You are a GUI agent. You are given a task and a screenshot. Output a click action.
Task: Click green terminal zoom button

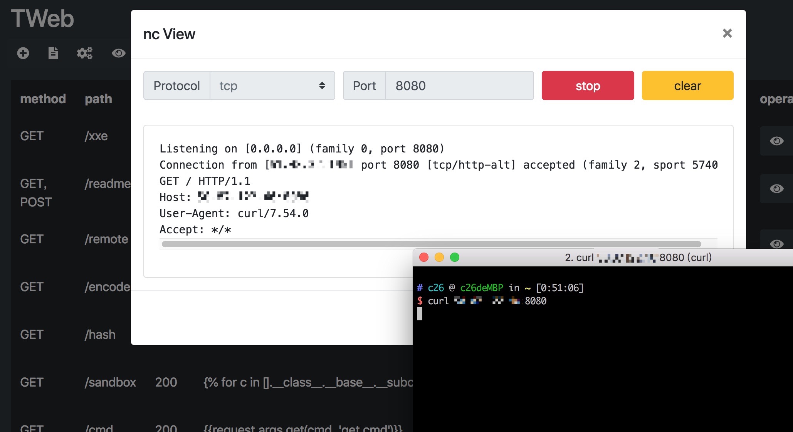coord(455,257)
